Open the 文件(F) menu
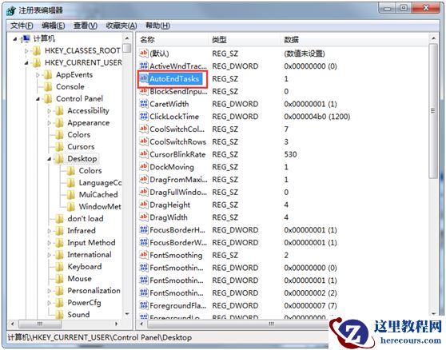 (22, 26)
